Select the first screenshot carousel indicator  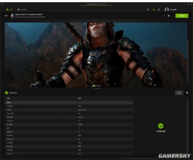94,86
